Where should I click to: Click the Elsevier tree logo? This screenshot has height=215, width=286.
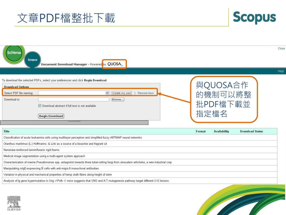tap(14, 203)
